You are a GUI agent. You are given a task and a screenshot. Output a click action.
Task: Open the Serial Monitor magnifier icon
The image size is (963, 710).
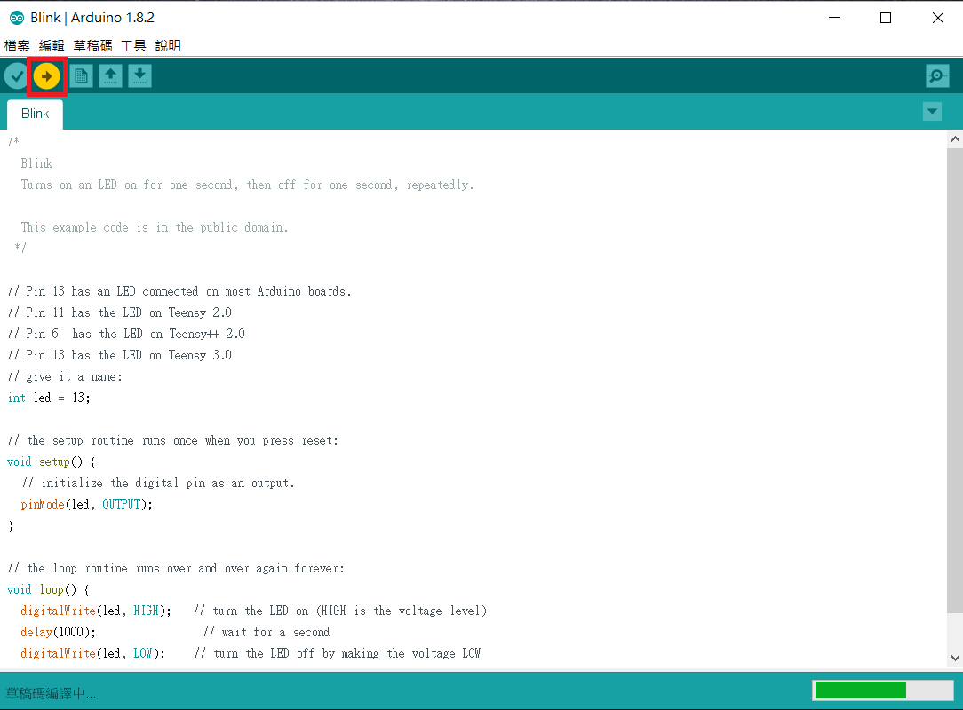point(937,76)
